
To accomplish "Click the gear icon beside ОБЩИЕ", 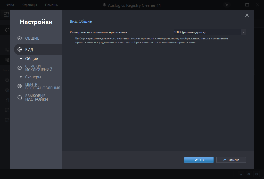I will (20, 38).
